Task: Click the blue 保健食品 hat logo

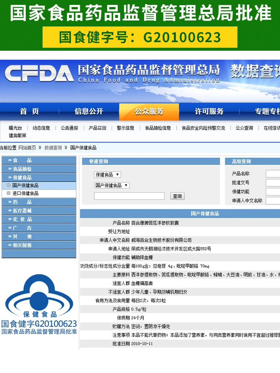Action: (x=39, y=296)
